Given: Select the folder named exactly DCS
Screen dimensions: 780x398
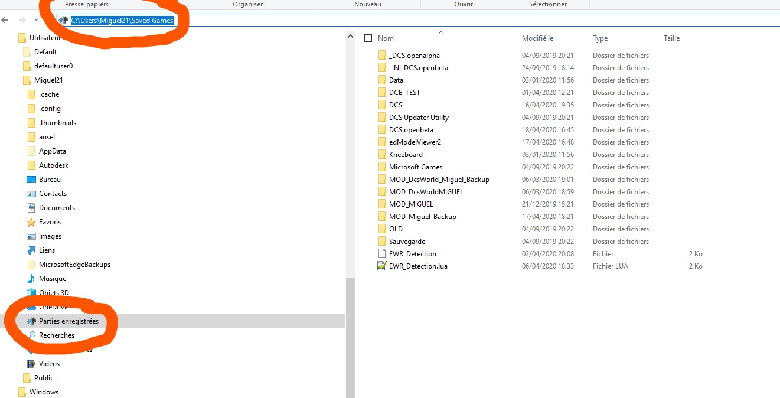Looking at the screenshot, I should tap(396, 105).
